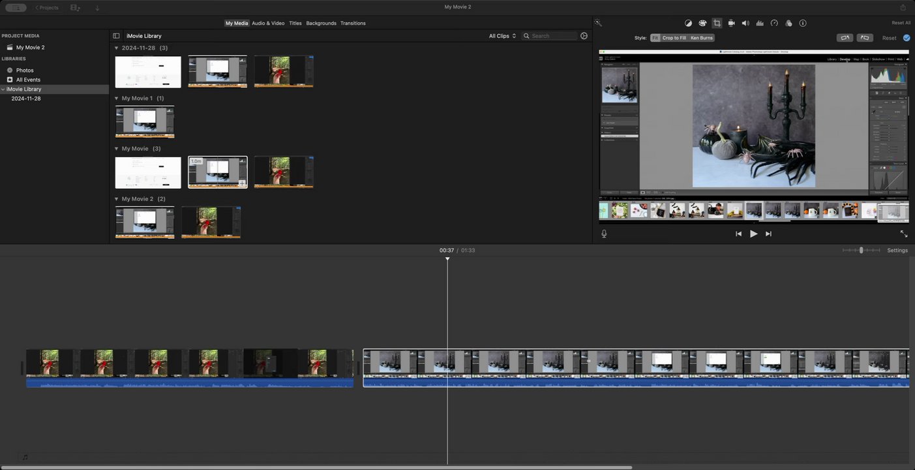
Task: Click the voiceover microphone icon
Action: (x=604, y=234)
